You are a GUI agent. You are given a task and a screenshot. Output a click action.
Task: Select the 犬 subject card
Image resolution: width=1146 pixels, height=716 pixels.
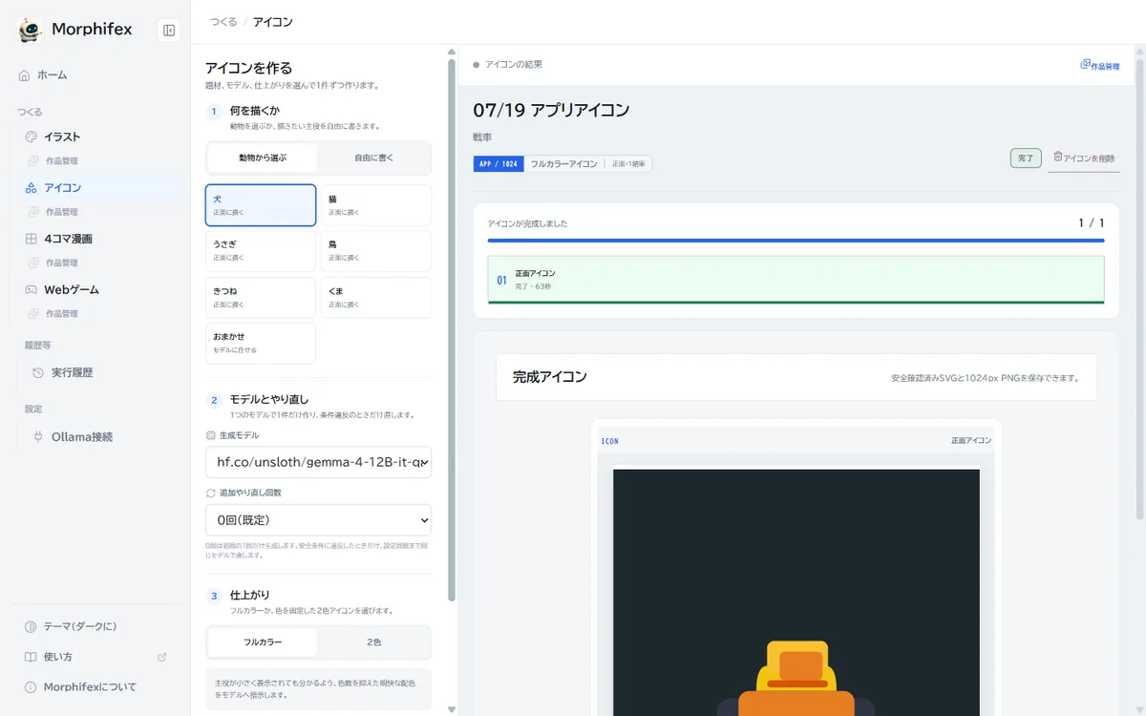tap(261, 205)
